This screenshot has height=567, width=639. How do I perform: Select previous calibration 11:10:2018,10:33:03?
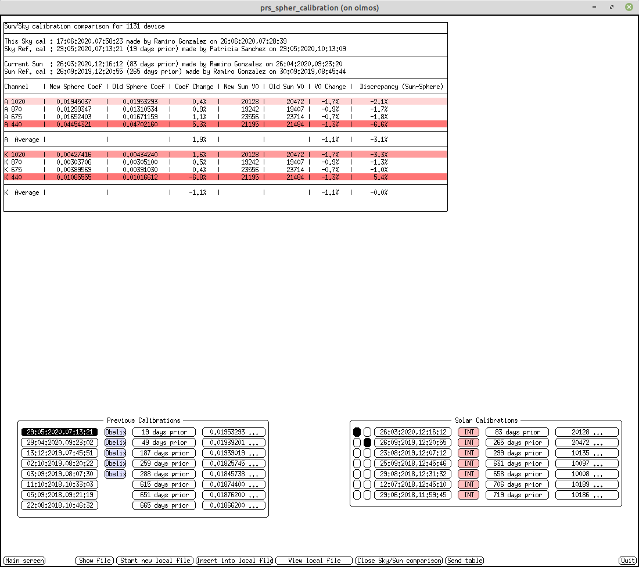coord(59,484)
